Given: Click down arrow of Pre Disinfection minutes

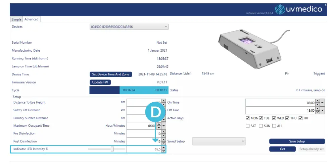Looking at the screenshot, I should (x=164, y=135).
